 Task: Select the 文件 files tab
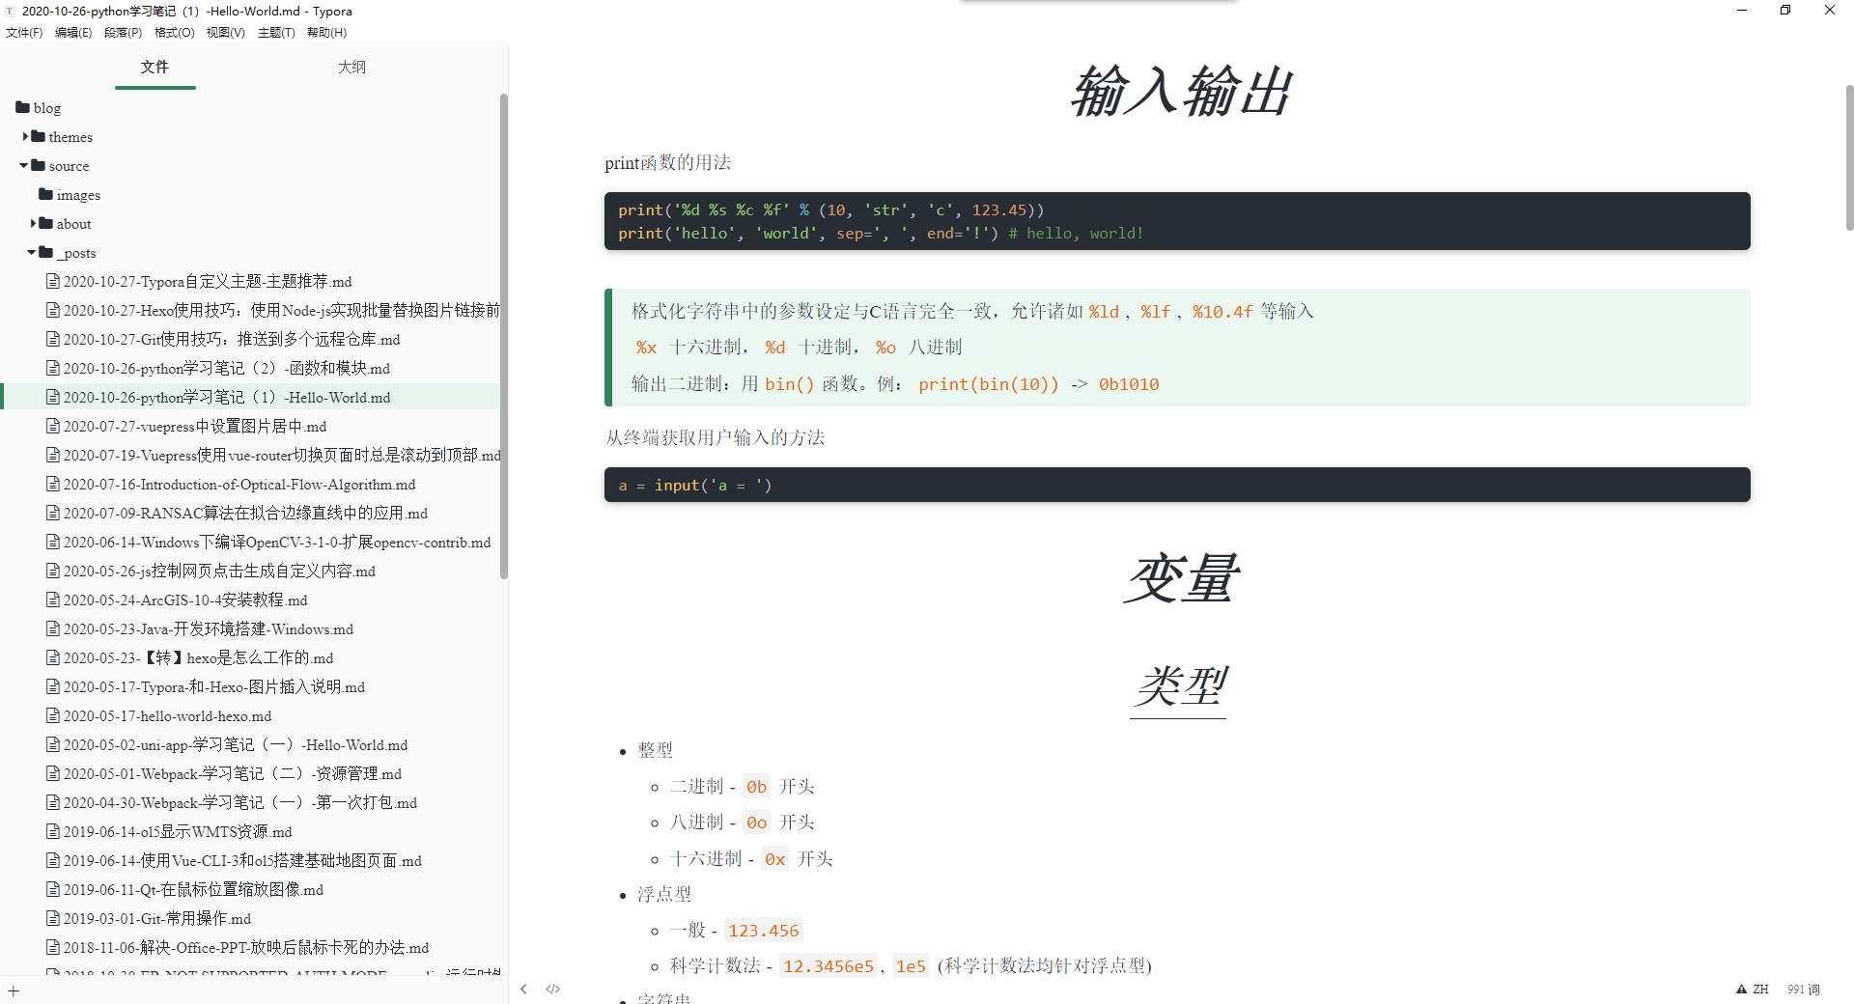[154, 67]
